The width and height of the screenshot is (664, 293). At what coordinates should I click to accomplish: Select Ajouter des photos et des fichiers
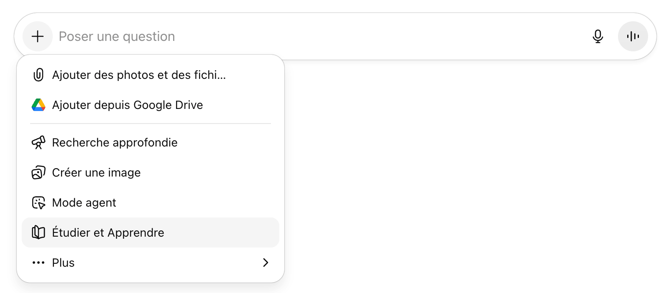139,75
